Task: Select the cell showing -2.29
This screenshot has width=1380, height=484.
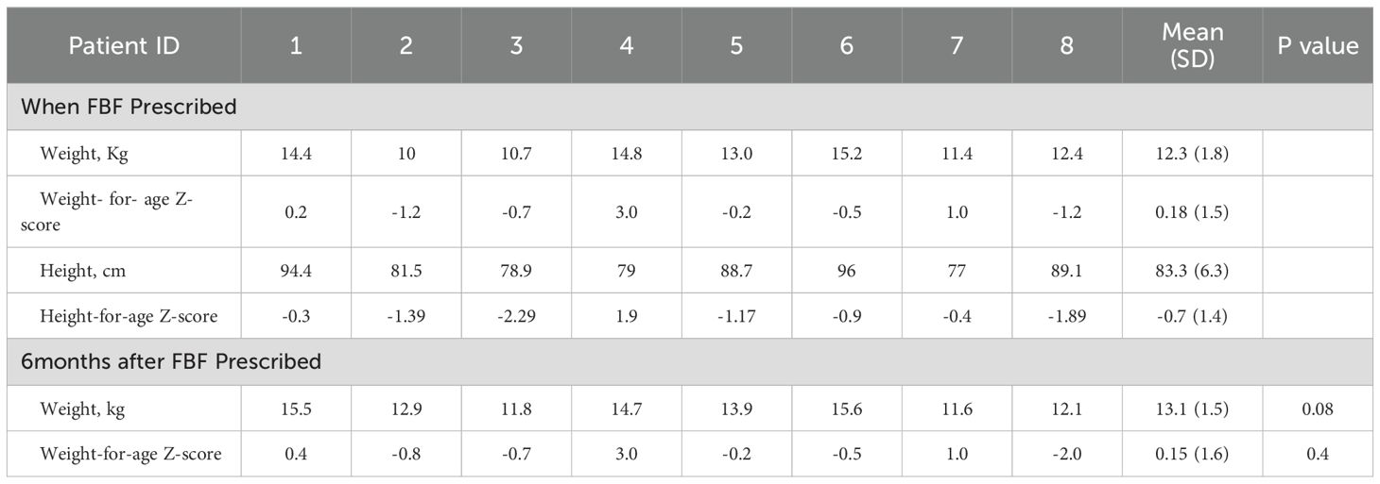Action: pos(516,316)
